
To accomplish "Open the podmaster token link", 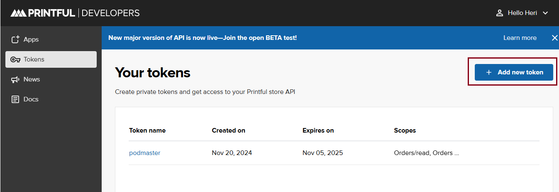I will pos(144,153).
